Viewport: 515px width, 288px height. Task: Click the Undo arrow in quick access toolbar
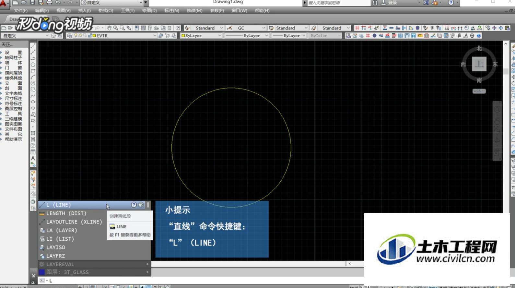point(58,3)
